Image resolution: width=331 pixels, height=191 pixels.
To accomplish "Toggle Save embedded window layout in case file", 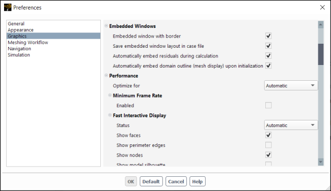I will 268,46.
